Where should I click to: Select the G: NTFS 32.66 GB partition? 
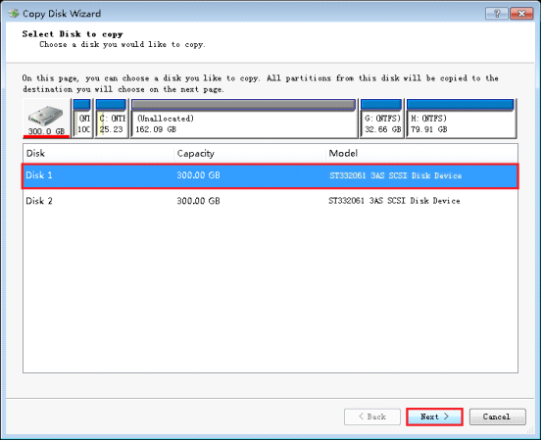(x=381, y=119)
